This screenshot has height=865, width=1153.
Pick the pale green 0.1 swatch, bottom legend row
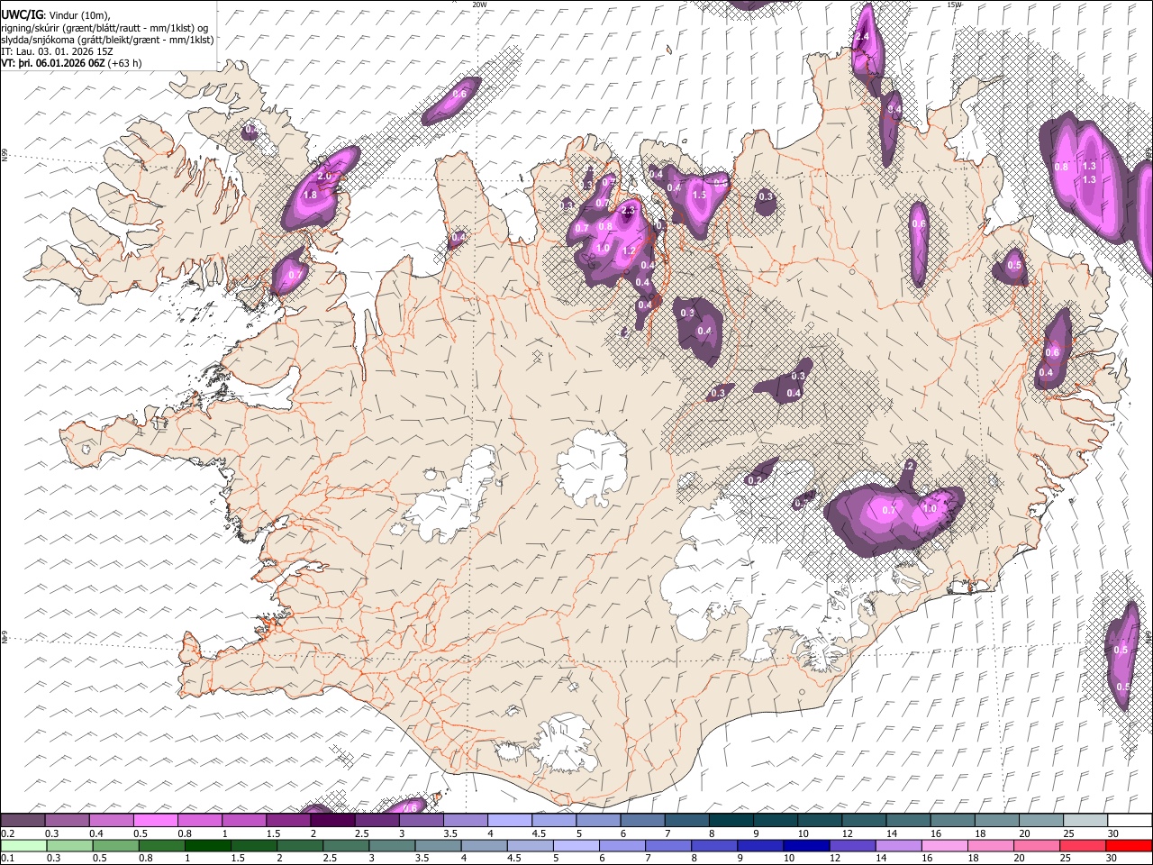pos(23,845)
